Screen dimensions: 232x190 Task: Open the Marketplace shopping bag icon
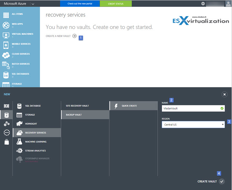(7, 142)
